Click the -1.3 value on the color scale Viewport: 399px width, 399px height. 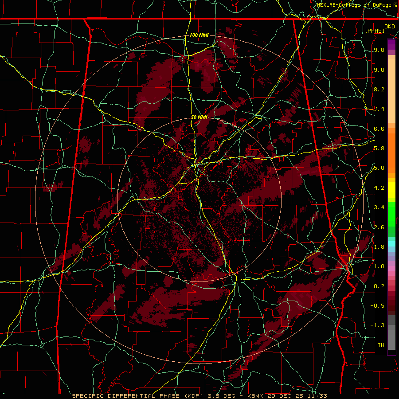click(x=377, y=325)
